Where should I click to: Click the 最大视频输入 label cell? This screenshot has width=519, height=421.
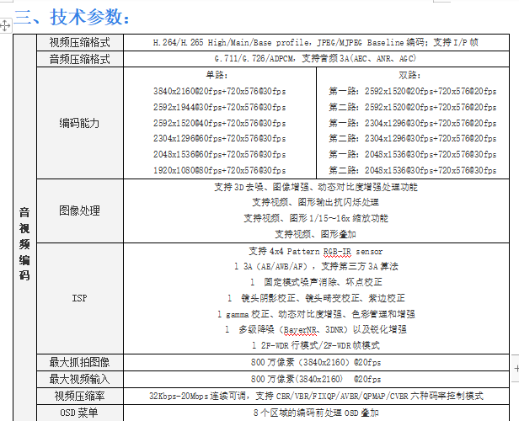(x=80, y=380)
